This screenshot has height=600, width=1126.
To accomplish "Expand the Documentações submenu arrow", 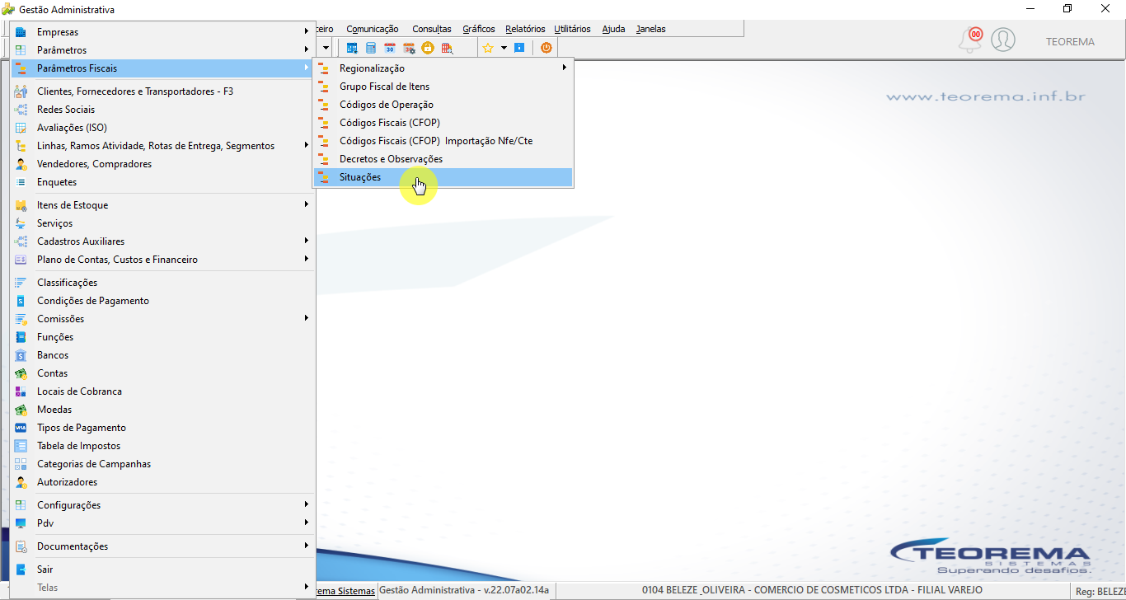I will 306,546.
